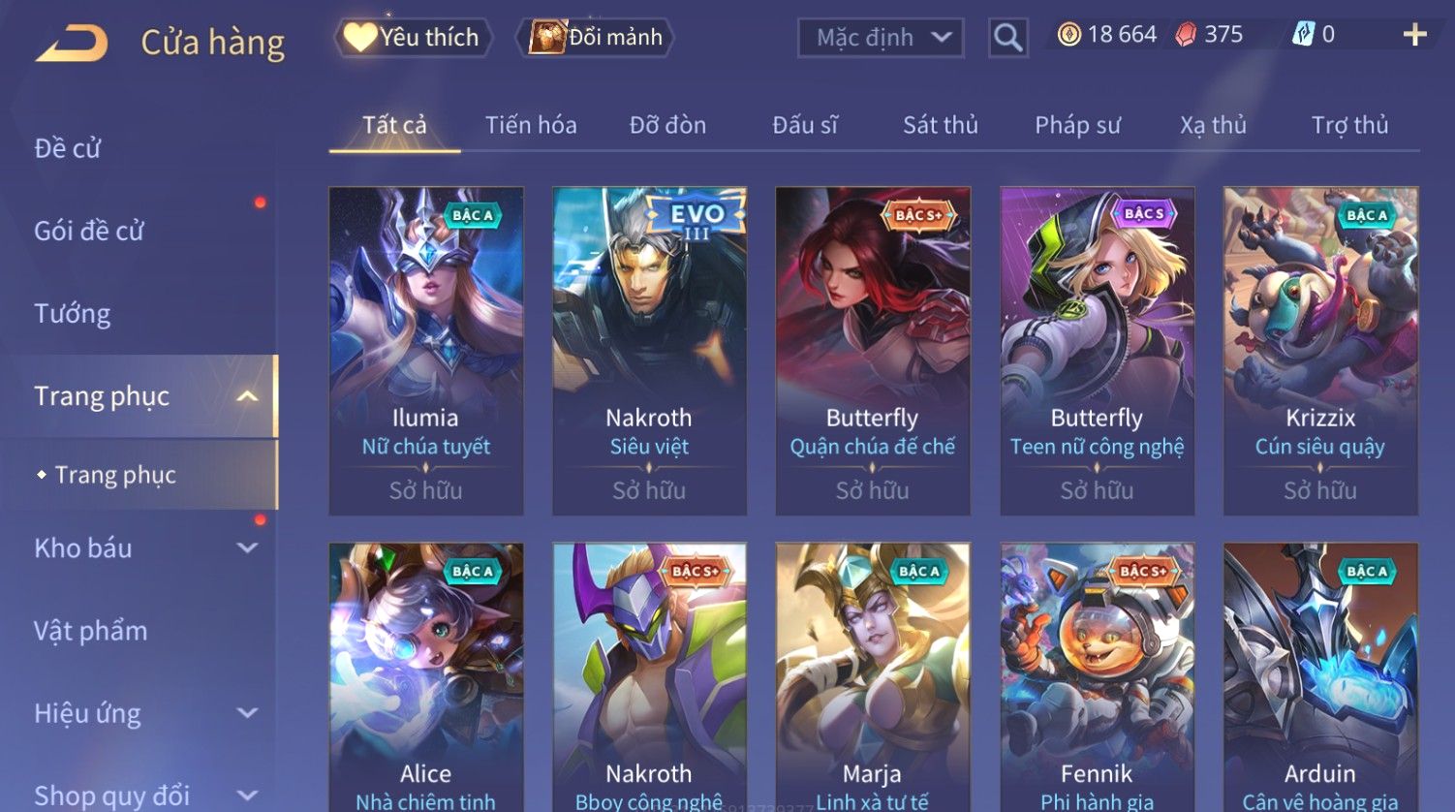The height and width of the screenshot is (812, 1455).
Task: Click the voucher ticket icon showing 0
Action: pyautogui.click(x=1303, y=35)
